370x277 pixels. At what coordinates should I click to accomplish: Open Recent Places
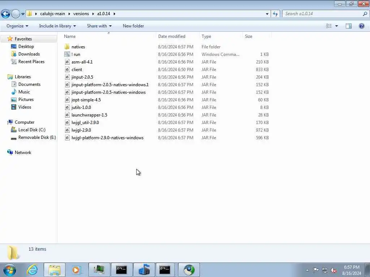click(x=31, y=61)
